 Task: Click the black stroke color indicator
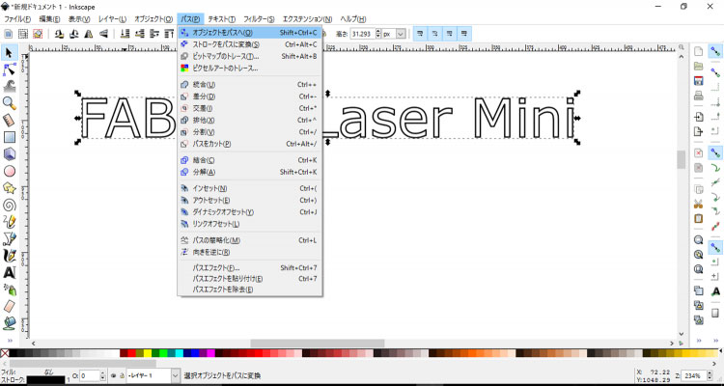[45, 380]
